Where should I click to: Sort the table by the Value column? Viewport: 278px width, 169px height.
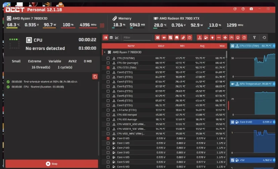tap(161, 46)
